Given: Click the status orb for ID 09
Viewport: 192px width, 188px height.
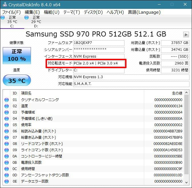Looking at the screenshot, I should (7, 150).
